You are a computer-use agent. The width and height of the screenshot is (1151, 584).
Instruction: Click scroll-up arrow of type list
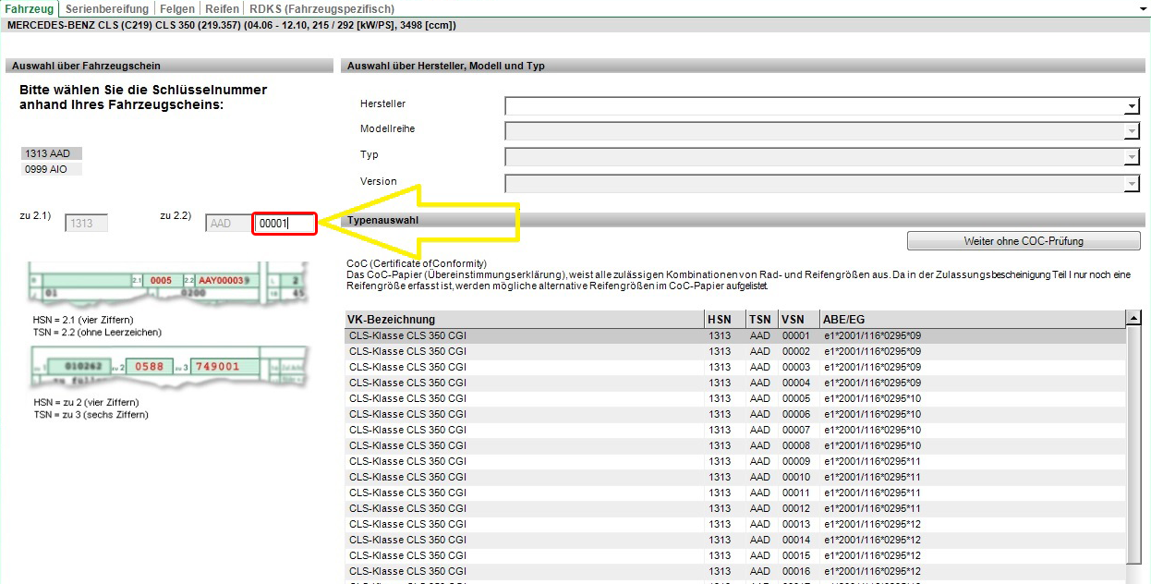point(1133,319)
